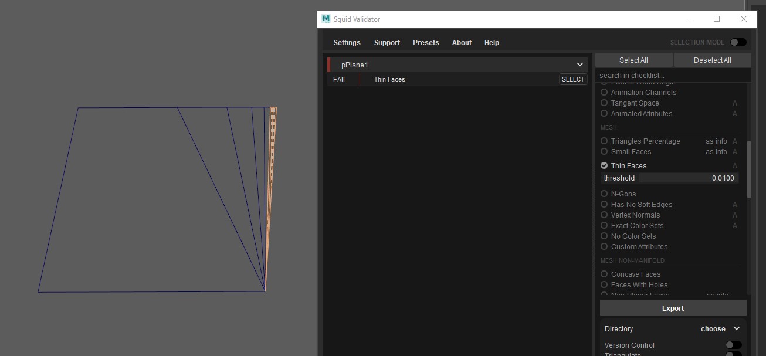The height and width of the screenshot is (356, 766).
Task: Enable the Concave Faces check
Action: point(604,274)
